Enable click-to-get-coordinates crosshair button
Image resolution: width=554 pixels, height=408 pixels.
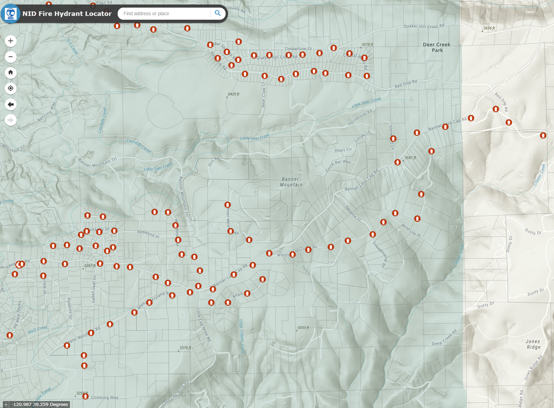coord(6,404)
